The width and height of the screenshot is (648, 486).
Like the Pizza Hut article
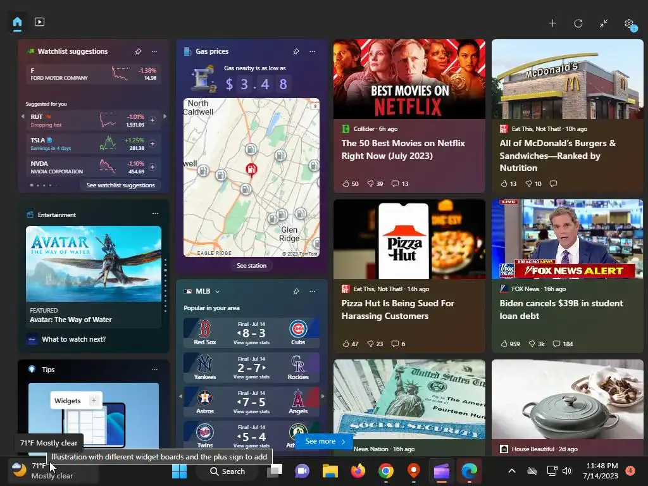(x=350, y=344)
